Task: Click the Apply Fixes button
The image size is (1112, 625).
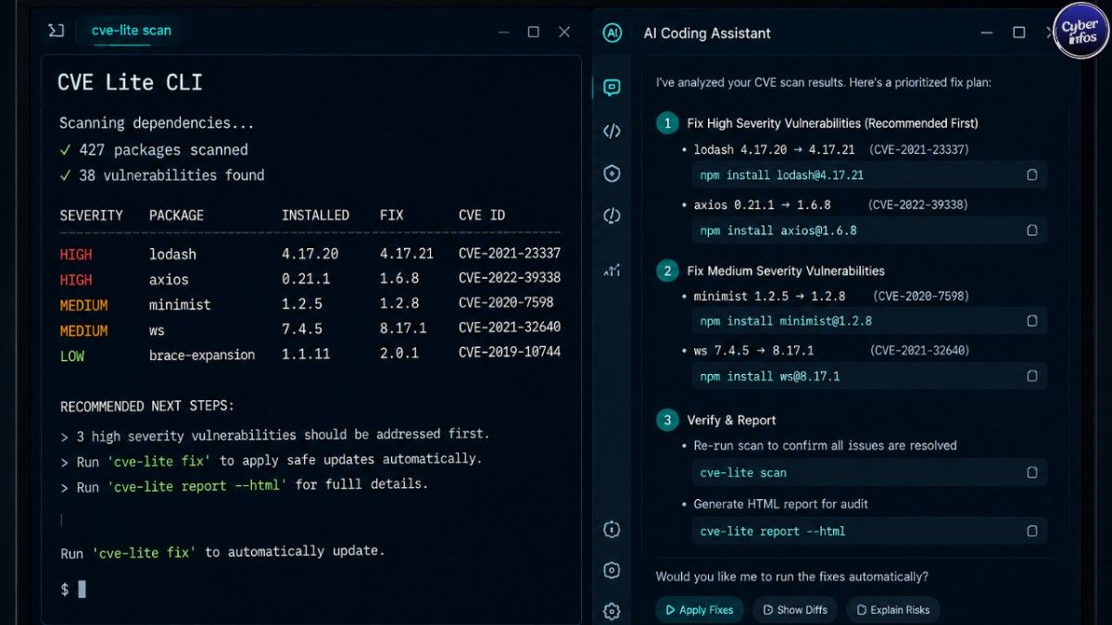Action: pos(699,609)
